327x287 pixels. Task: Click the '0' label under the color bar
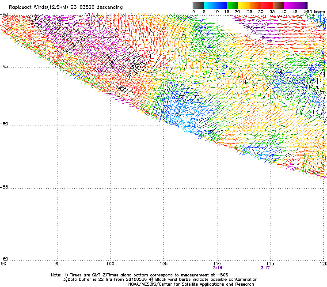click(194, 12)
